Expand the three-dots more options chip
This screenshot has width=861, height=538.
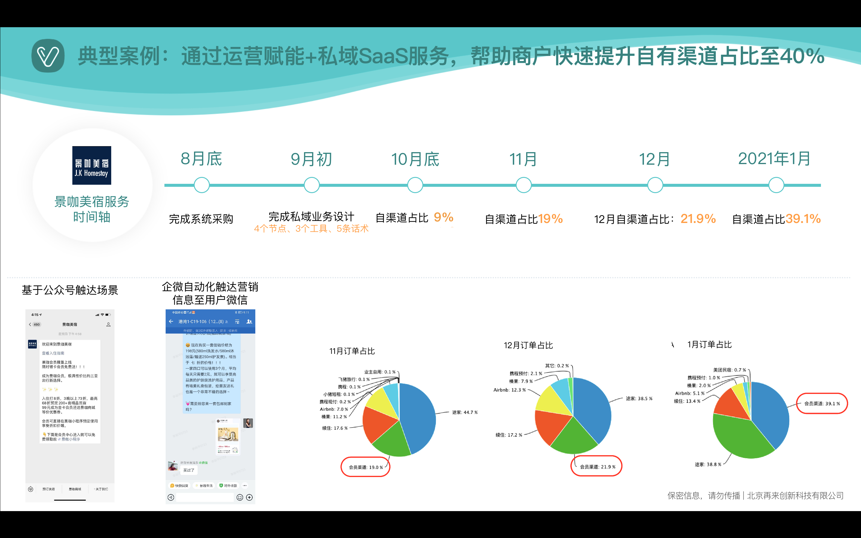click(x=245, y=485)
